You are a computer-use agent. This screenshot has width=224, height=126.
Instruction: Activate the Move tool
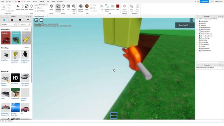tap(22, 7)
